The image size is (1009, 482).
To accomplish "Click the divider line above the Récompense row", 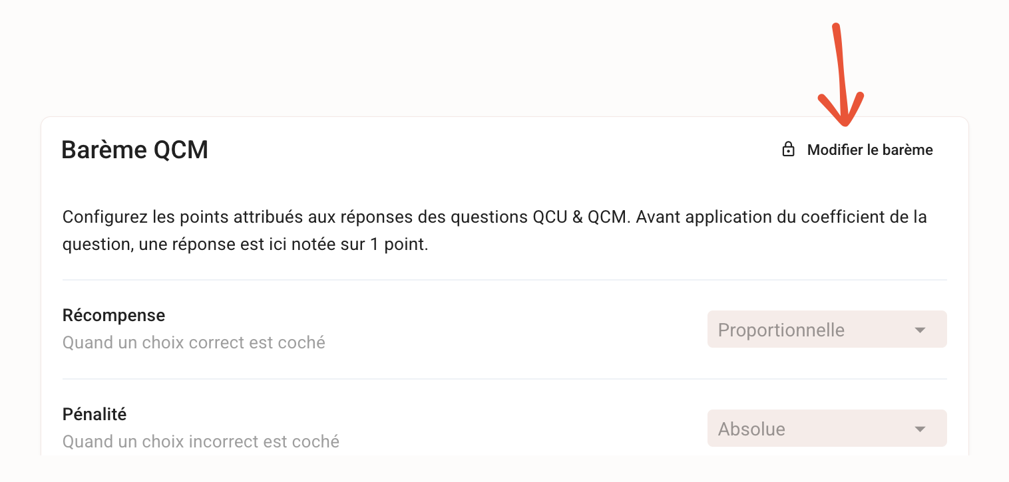I will pyautogui.click(x=504, y=280).
